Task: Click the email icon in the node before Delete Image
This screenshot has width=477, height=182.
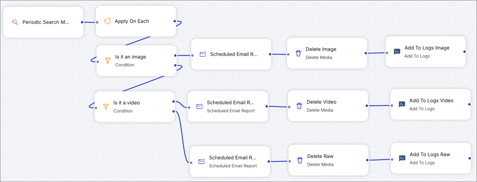Action: 203,54
